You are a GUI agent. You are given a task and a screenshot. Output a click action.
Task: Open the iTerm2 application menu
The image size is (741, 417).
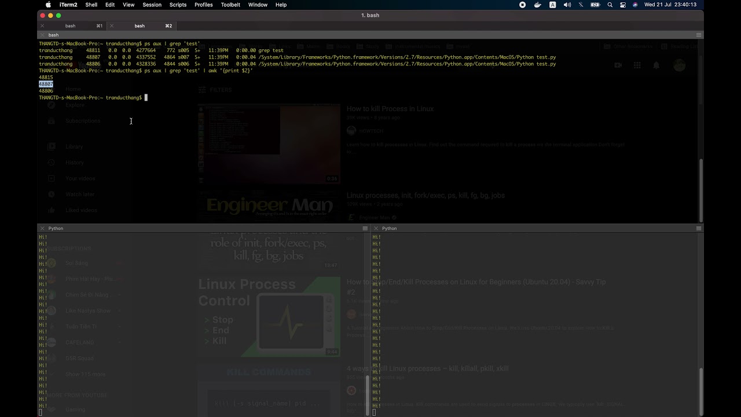pos(68,5)
